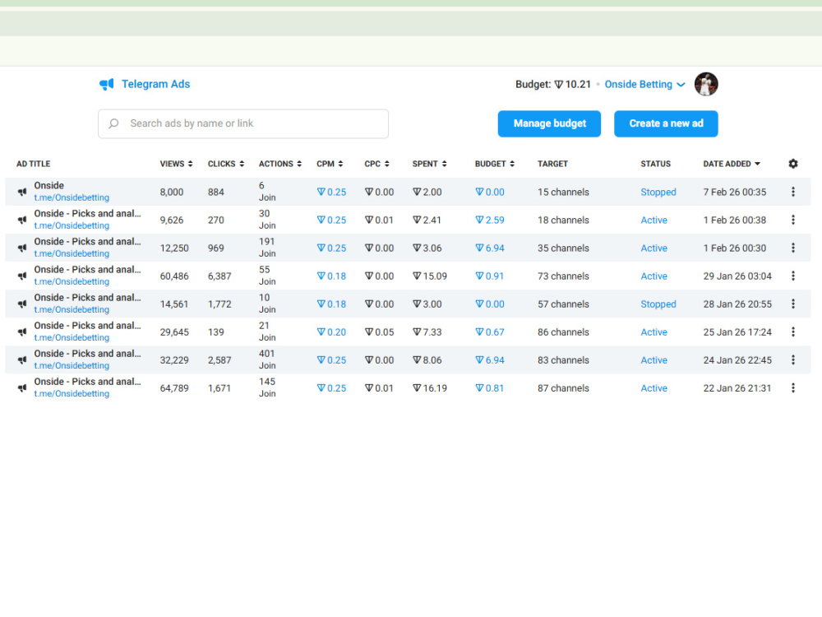Open the Active status of the 73 channels ad

click(653, 276)
